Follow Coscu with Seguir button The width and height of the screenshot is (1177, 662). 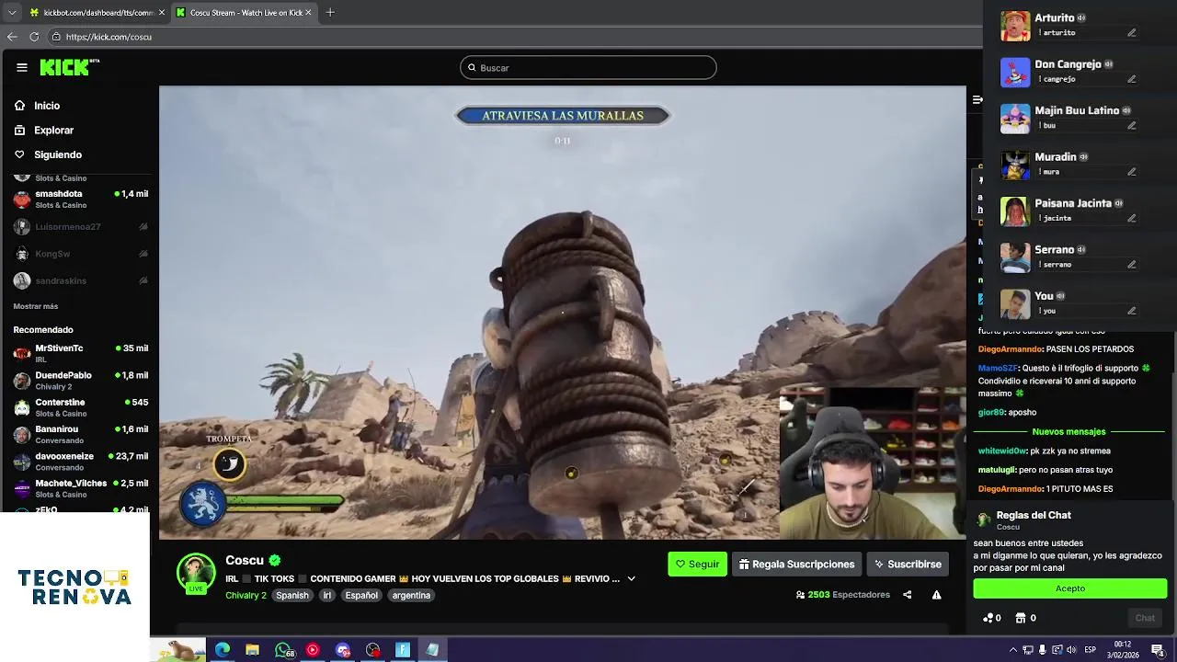tap(698, 565)
